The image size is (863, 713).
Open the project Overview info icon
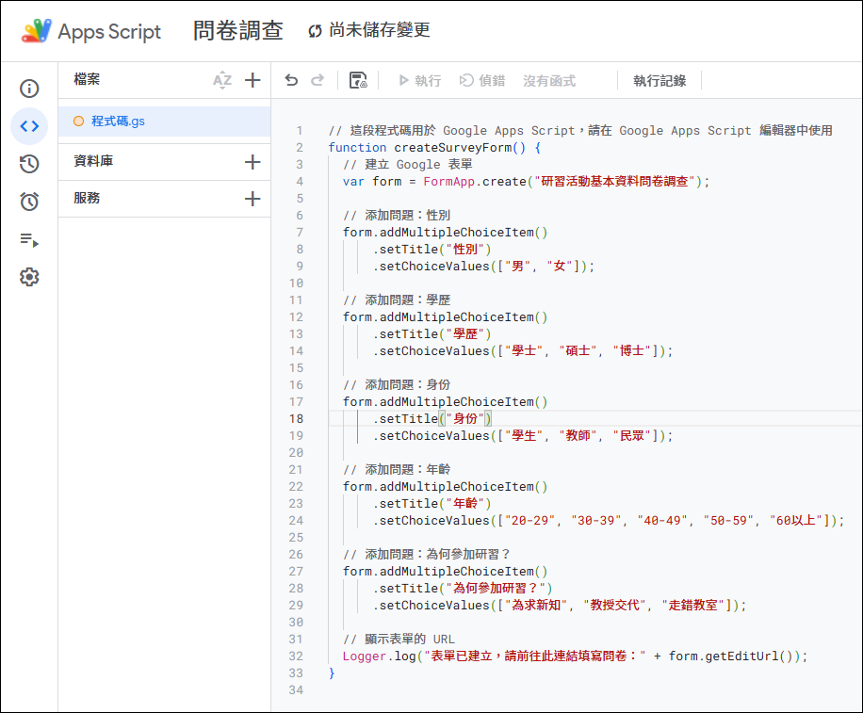(x=29, y=89)
